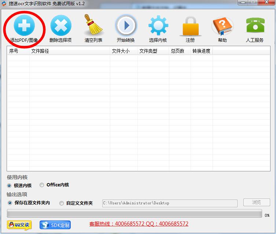The width and height of the screenshot is (276, 234).
Task: Select the Office内核 radio button
Action: [x=42, y=185]
